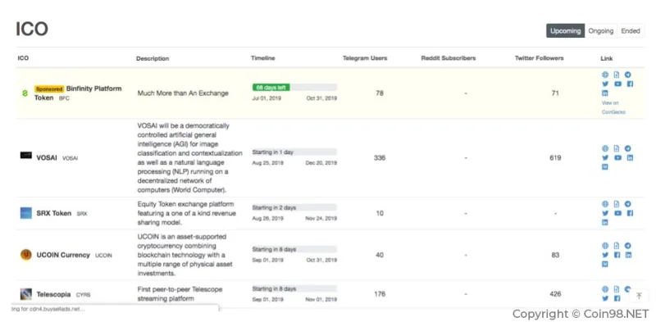Image resolution: width=656 pixels, height=322 pixels.
Task: Open Binfinity Platform Token Telegram icon
Action: (x=627, y=75)
